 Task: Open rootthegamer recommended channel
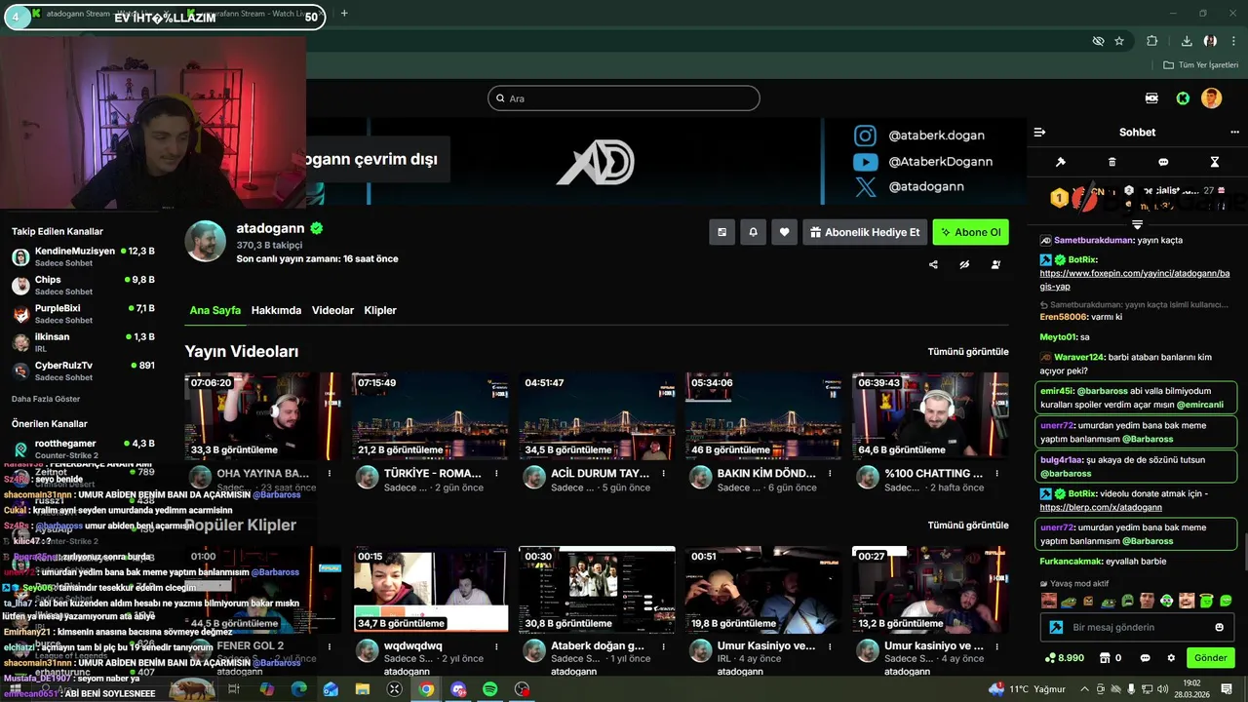pyautogui.click(x=83, y=448)
